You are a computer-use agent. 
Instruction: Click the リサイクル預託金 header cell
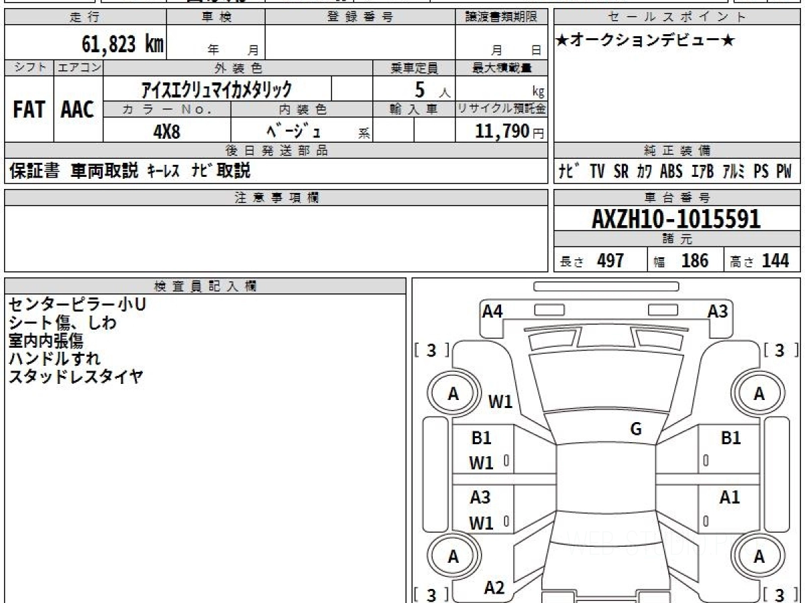tap(502, 109)
